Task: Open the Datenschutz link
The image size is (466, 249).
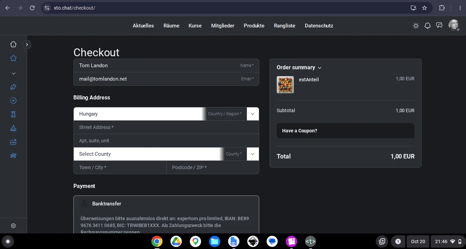Action: [319, 26]
